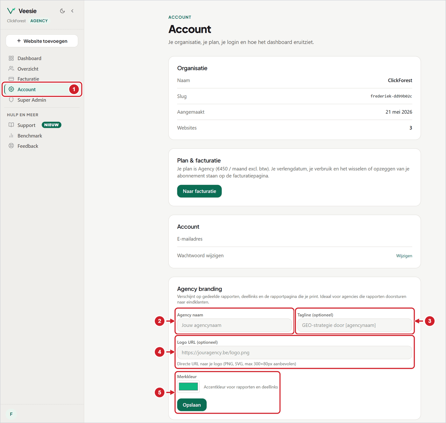
Task: Click the Agency branding heading
Action: [199, 289]
